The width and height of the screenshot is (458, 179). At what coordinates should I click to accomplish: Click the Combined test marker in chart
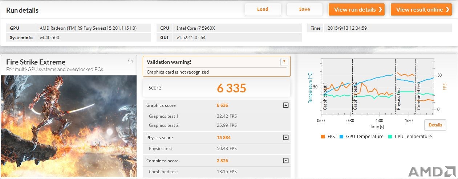tap(418, 96)
